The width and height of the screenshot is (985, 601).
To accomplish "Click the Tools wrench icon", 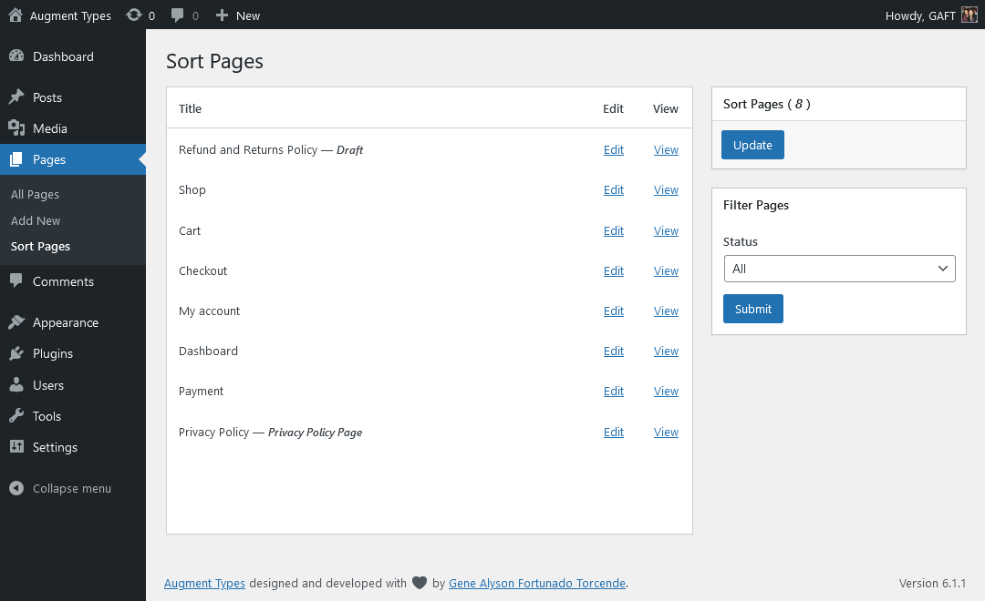I will (x=16, y=416).
